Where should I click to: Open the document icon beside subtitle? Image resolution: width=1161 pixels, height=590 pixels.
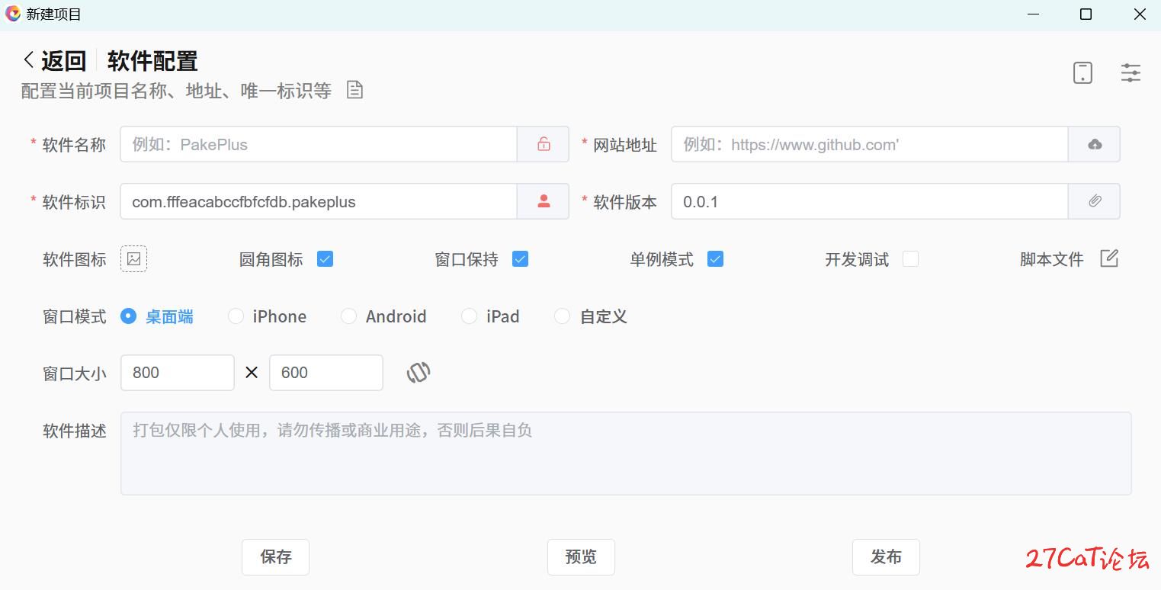(354, 90)
